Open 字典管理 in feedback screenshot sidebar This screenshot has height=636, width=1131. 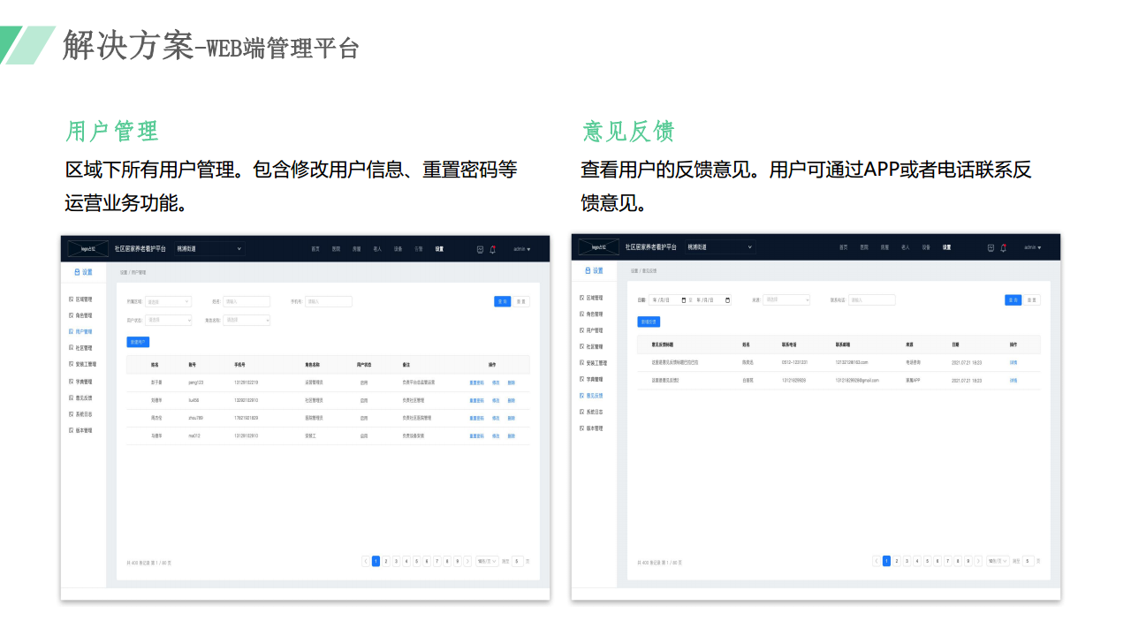pyautogui.click(x=591, y=379)
